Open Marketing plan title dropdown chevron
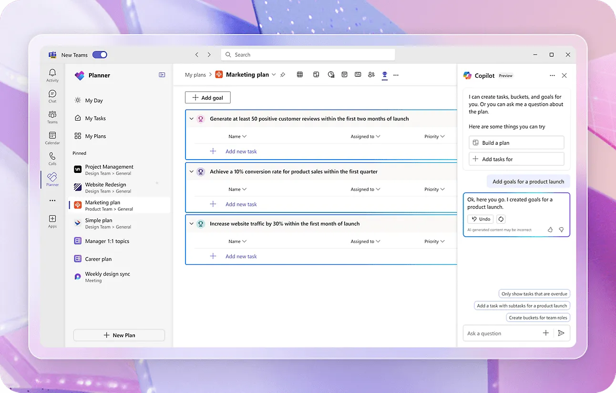The height and width of the screenshot is (393, 616). (274, 75)
